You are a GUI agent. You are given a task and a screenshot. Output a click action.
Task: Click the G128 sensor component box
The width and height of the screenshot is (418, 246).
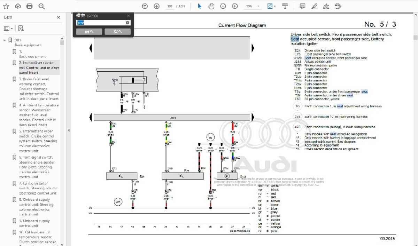[x=227, y=176]
